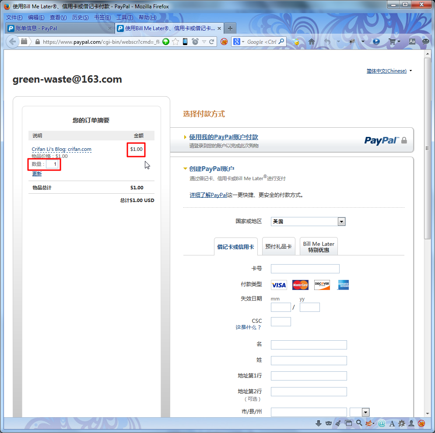Click the speech bubble chat toolbar icon

(425, 42)
